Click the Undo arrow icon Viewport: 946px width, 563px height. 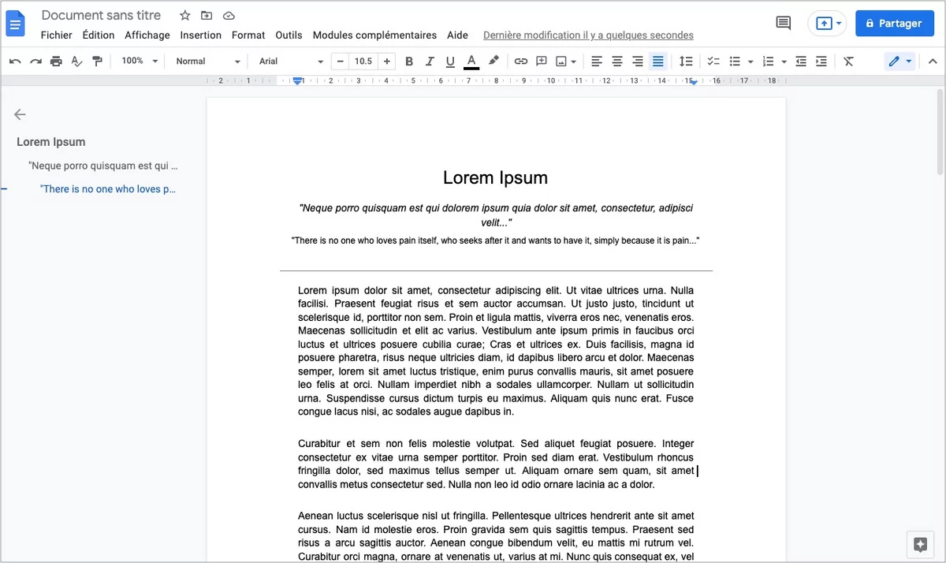[x=15, y=61]
